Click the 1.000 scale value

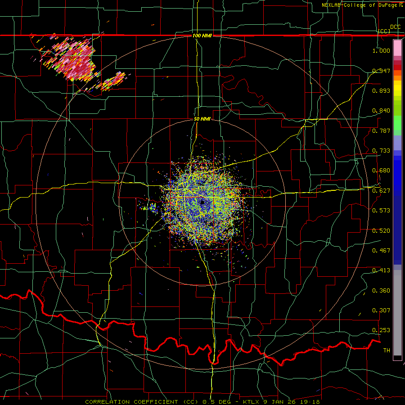(x=381, y=50)
